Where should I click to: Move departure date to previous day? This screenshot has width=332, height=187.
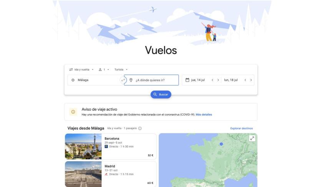[212, 80]
